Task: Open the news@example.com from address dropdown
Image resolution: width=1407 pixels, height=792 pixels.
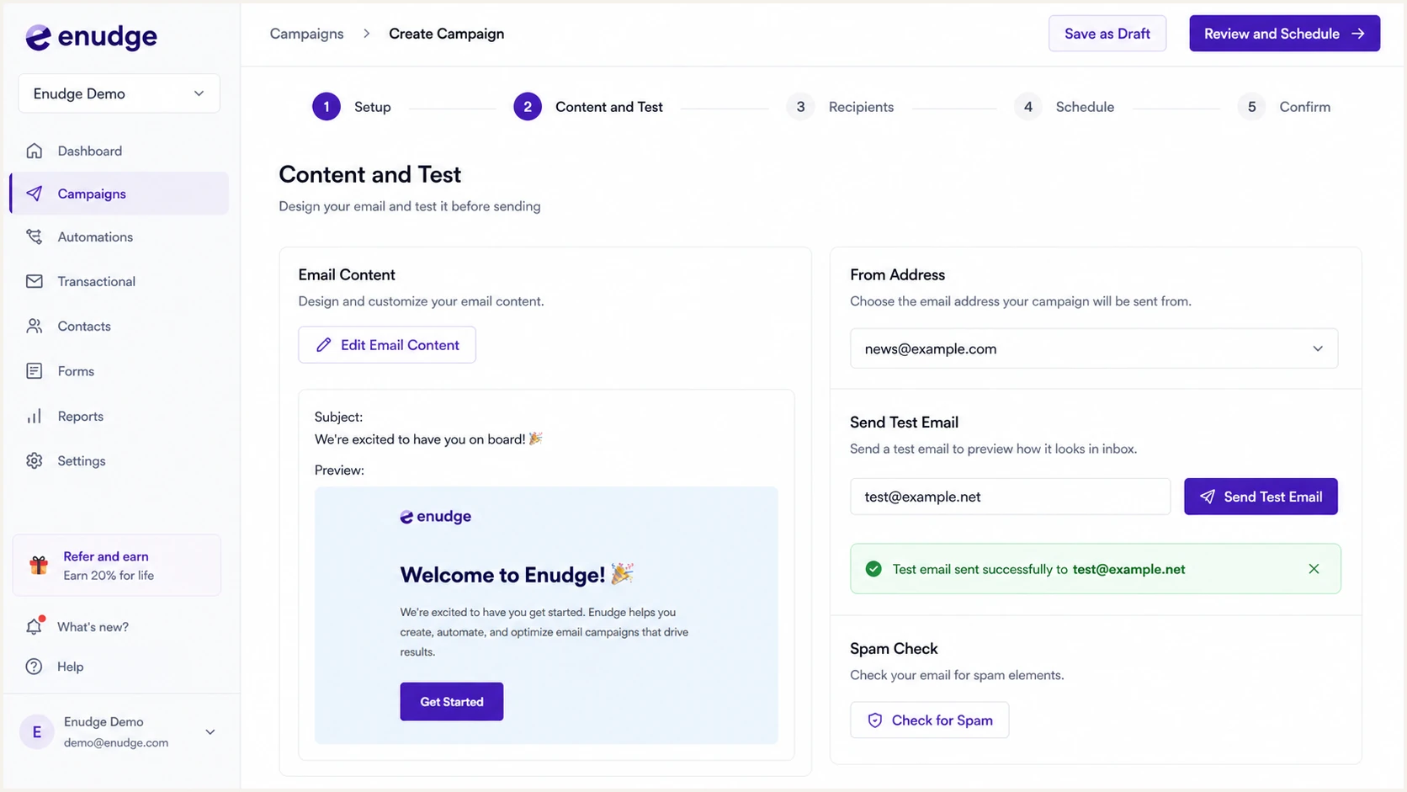Action: pyautogui.click(x=1094, y=348)
